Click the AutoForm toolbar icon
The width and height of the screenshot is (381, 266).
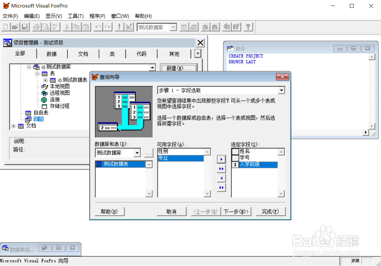click(227, 27)
